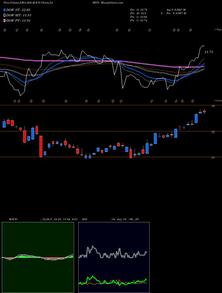The image size is (222, 293).
Task: Click the '(12,26,9) 12.25, 11.94, 0.31' MACD values
Action: pyautogui.click(x=59, y=219)
